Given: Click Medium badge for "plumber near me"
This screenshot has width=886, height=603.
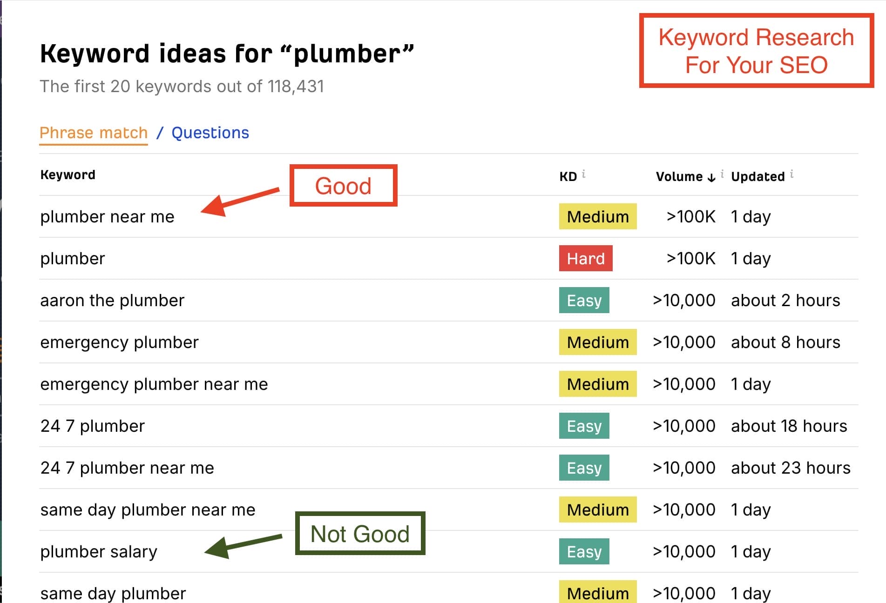Looking at the screenshot, I should (598, 217).
